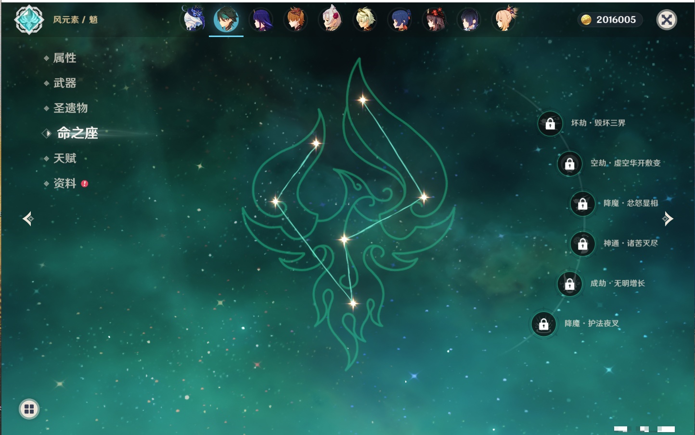Click the Mora balance 2016005

point(610,20)
